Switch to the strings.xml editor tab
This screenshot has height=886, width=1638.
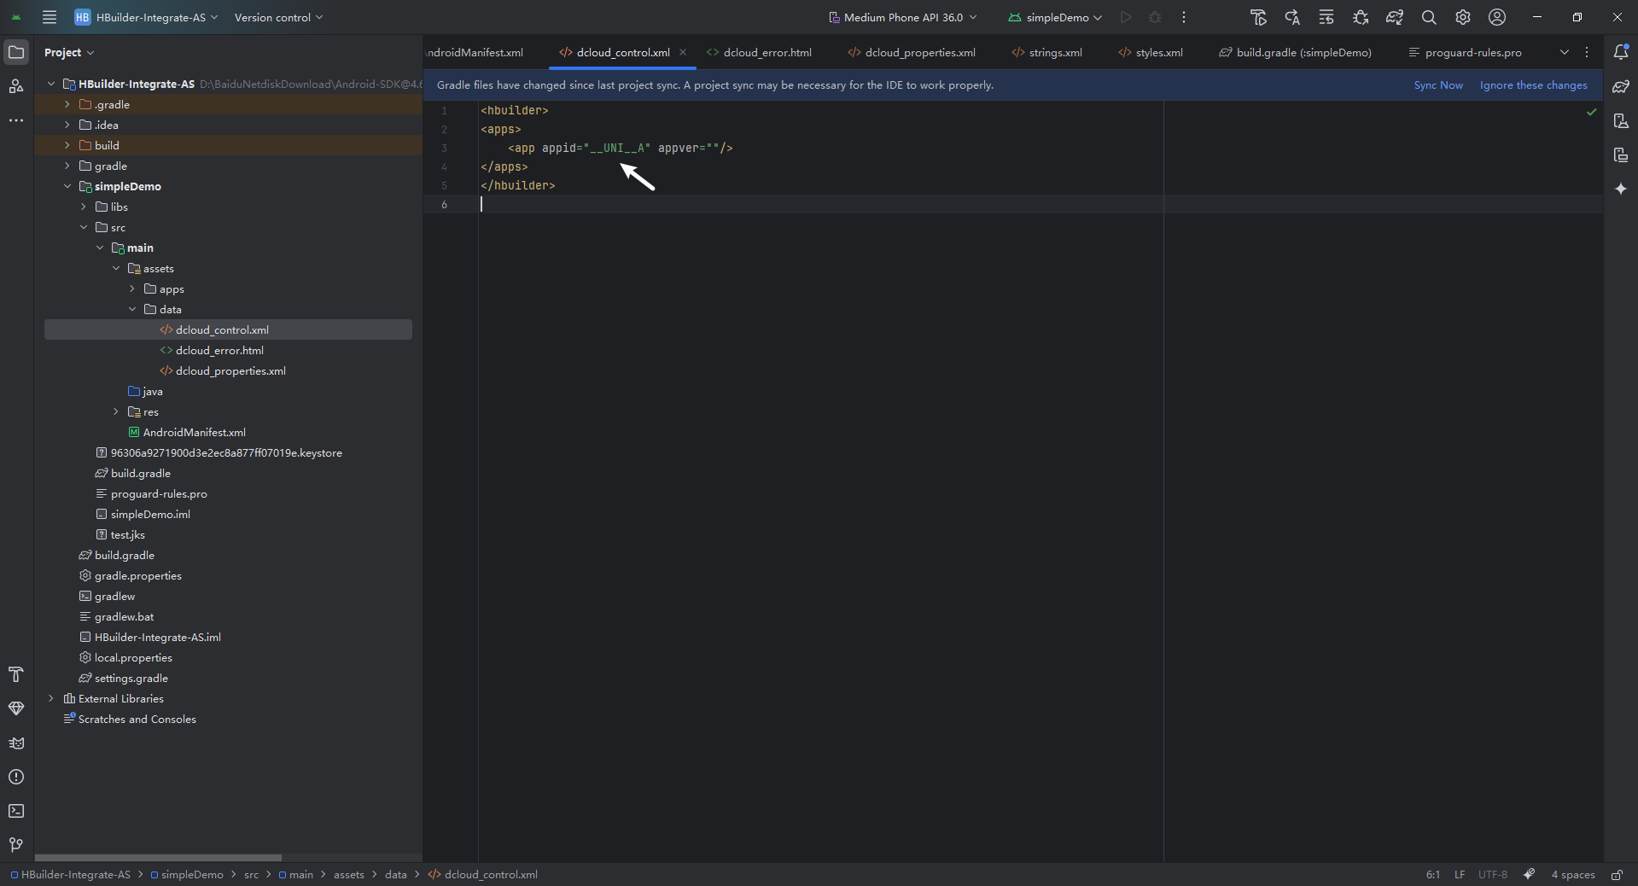[1055, 52]
